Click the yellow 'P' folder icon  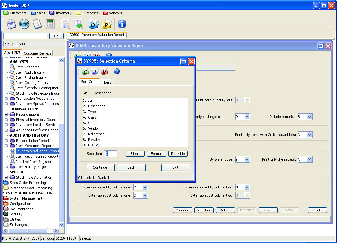(106, 24)
